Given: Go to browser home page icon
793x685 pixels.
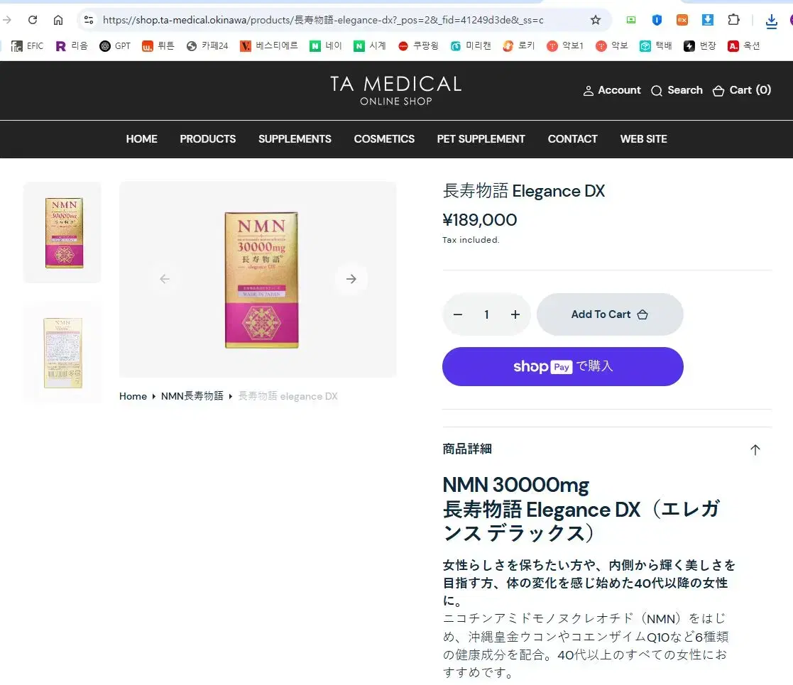Looking at the screenshot, I should click(x=58, y=20).
